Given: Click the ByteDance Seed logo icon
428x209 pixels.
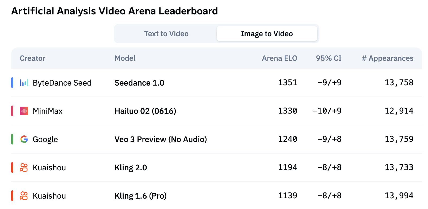Looking at the screenshot, I should pyautogui.click(x=24, y=83).
